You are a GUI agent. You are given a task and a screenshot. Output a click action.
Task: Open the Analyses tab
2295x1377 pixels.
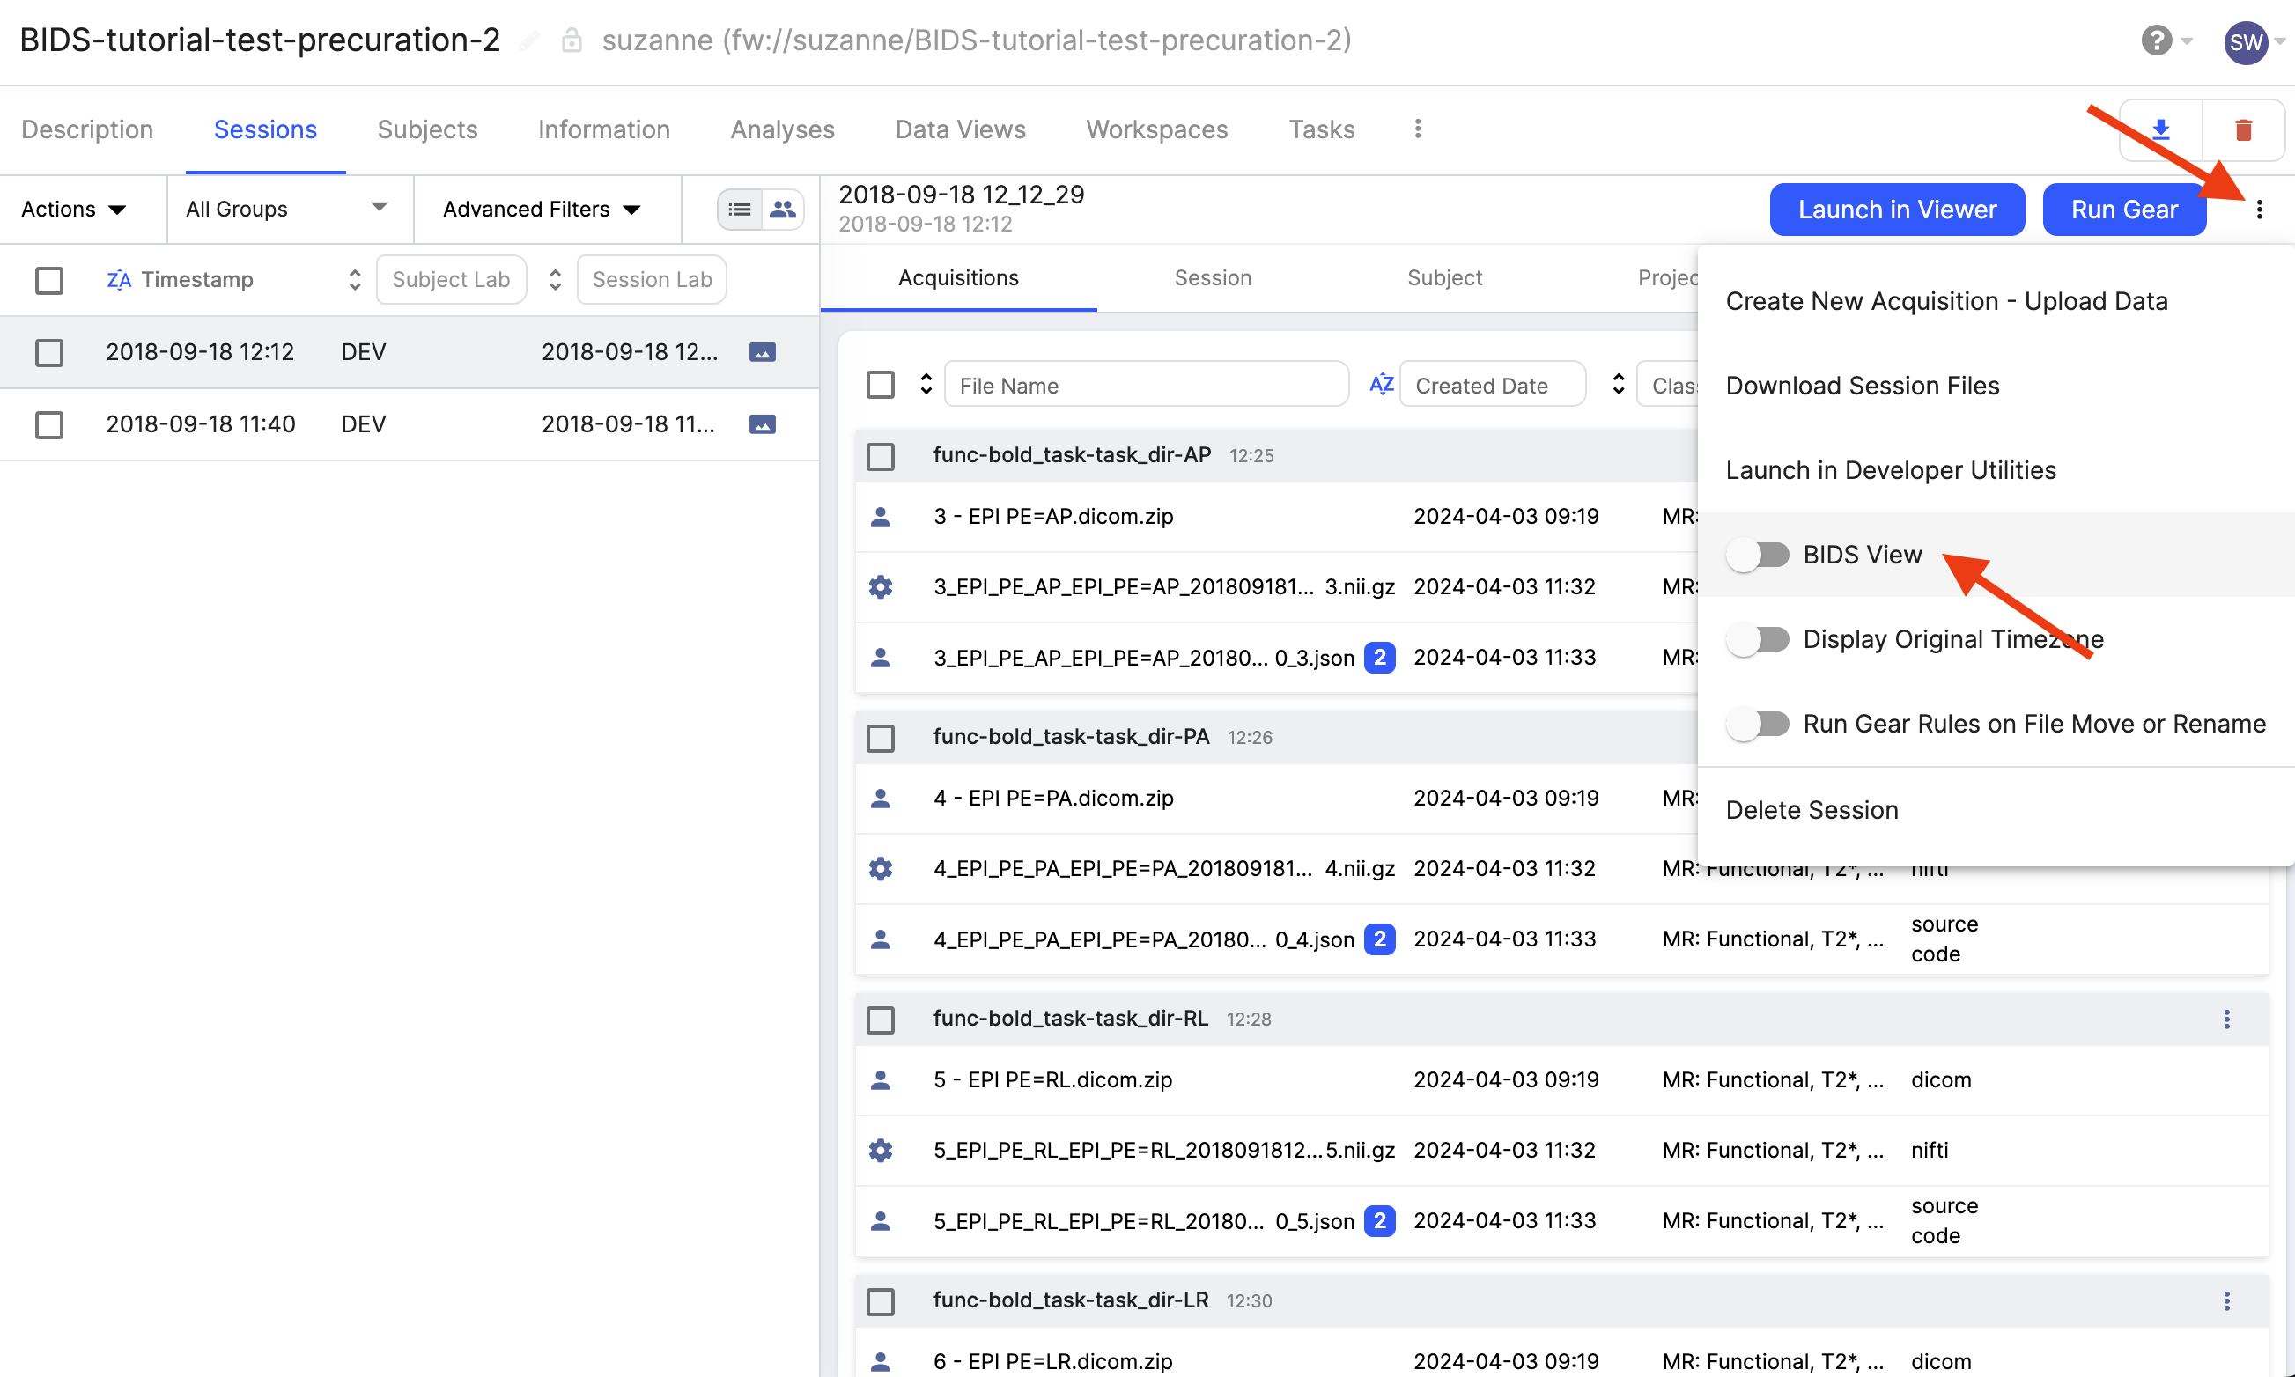(782, 130)
